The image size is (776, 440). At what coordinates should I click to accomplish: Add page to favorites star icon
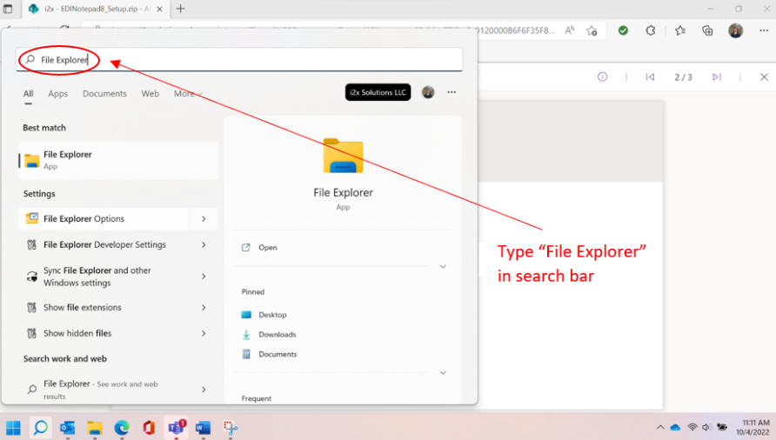coord(592,30)
